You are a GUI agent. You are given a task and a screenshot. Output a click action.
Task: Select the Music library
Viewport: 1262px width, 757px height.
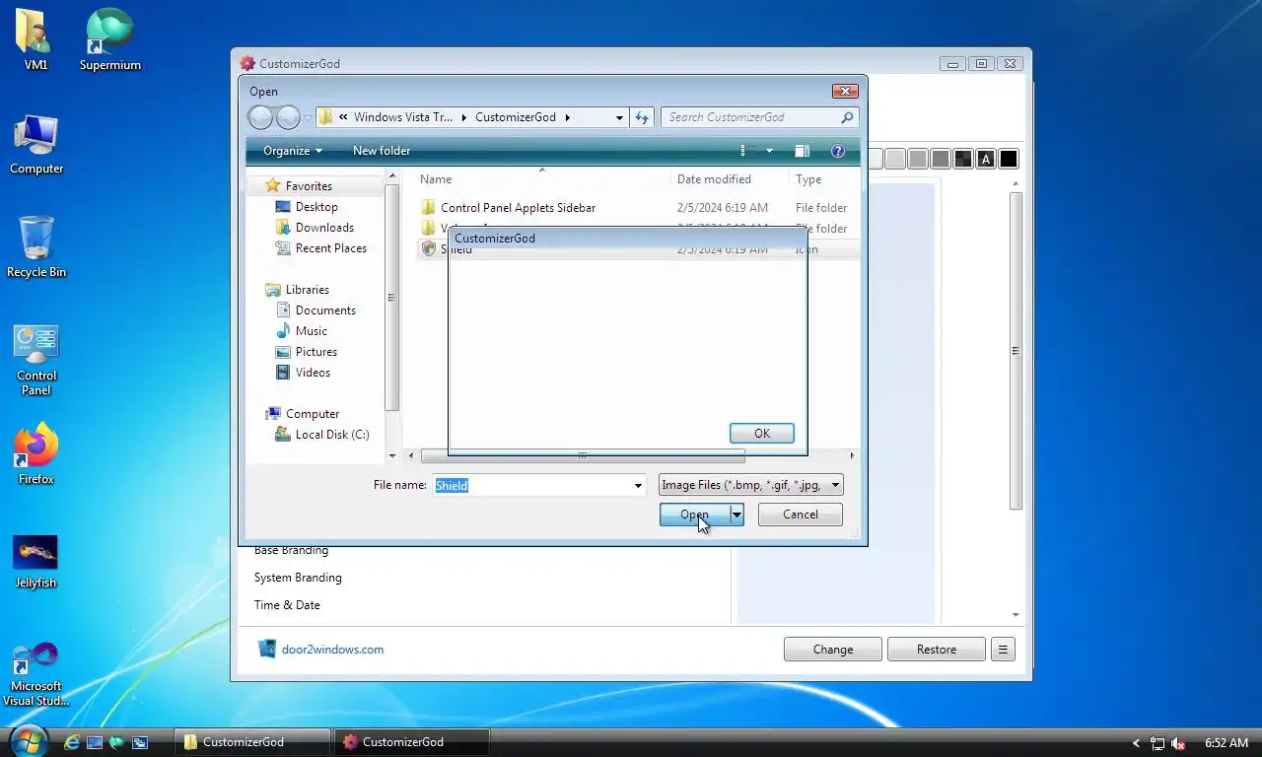click(311, 331)
